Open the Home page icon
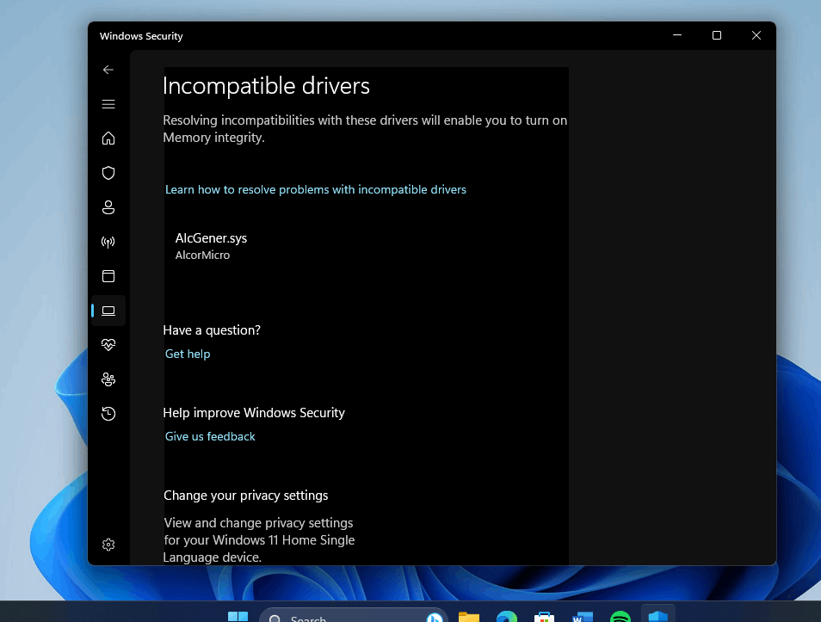This screenshot has height=622, width=821. pos(108,139)
